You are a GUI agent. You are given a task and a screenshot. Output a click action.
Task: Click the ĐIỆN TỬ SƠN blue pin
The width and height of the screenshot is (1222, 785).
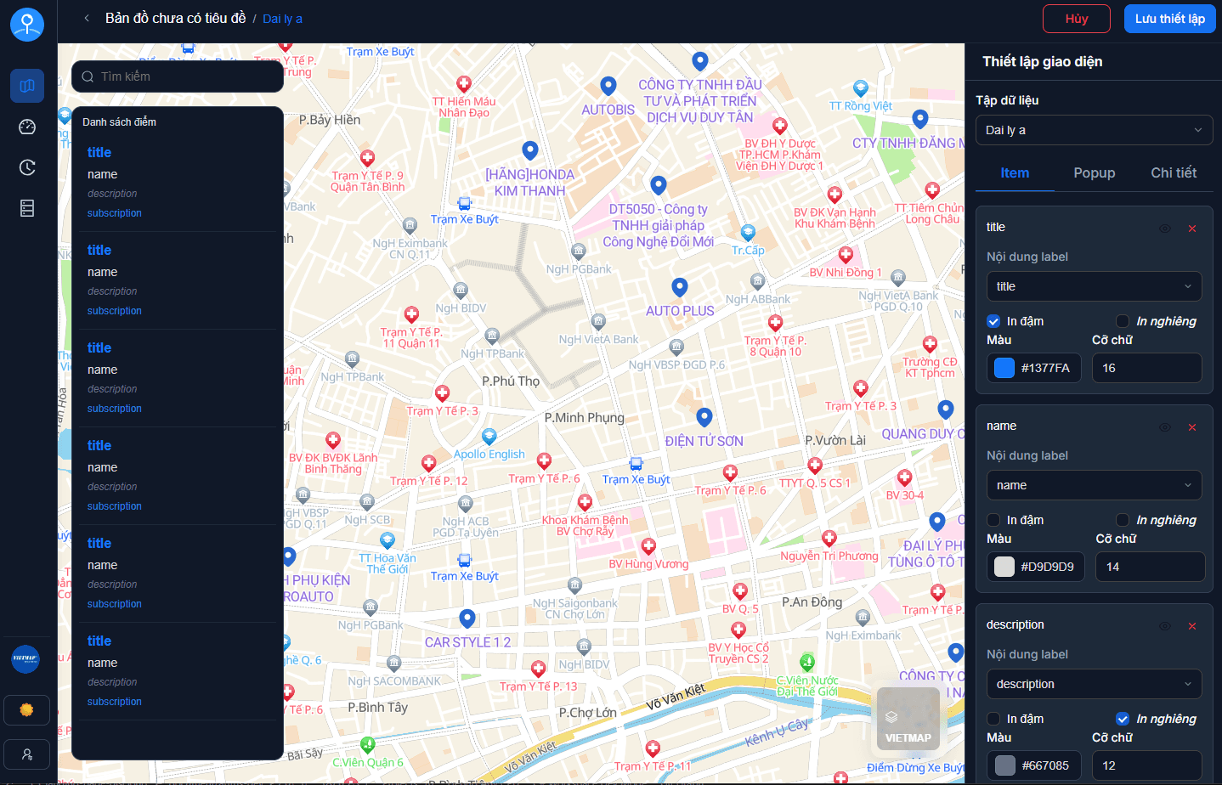(704, 418)
